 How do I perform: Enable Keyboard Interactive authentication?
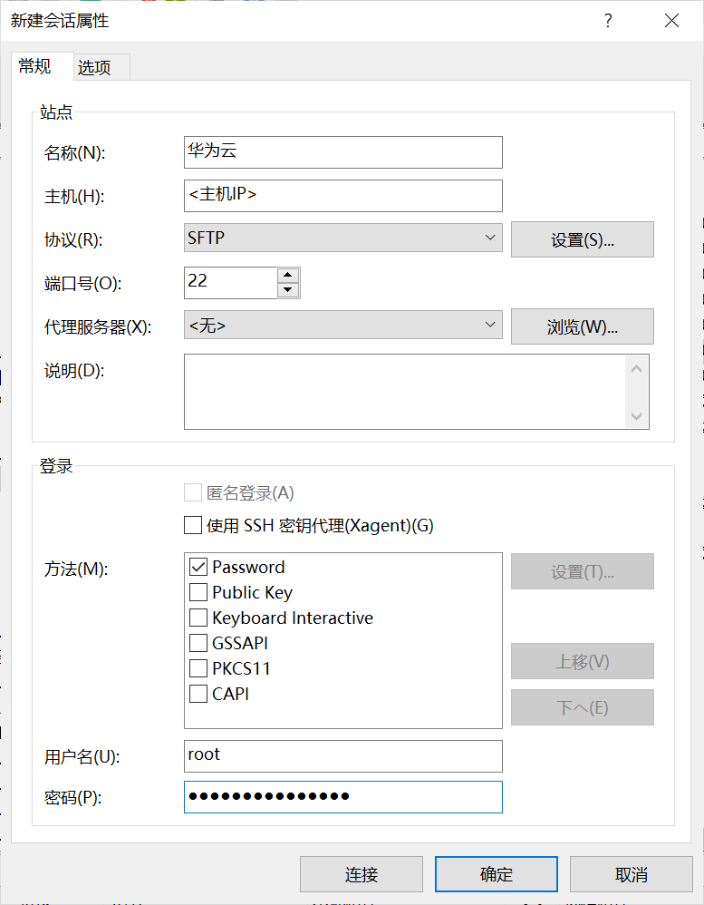point(198,618)
